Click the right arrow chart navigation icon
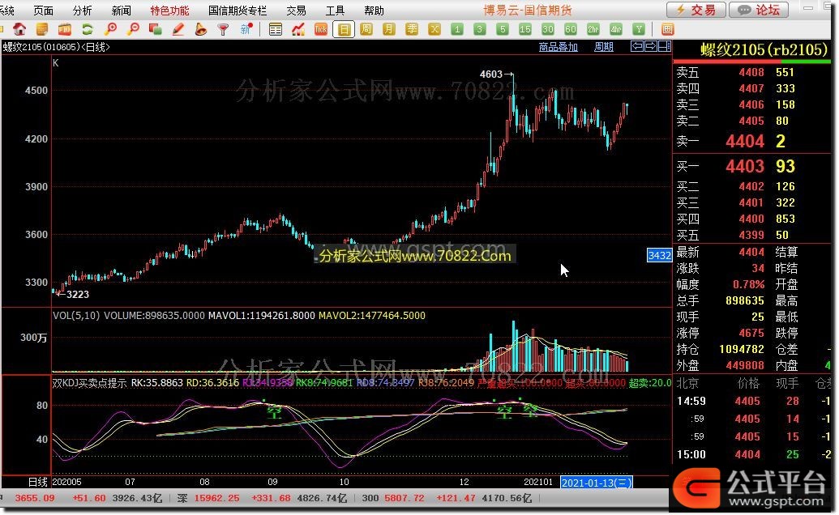This screenshot has height=515, width=839. (651, 46)
